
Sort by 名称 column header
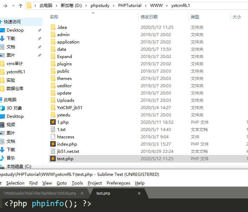click(x=54, y=17)
